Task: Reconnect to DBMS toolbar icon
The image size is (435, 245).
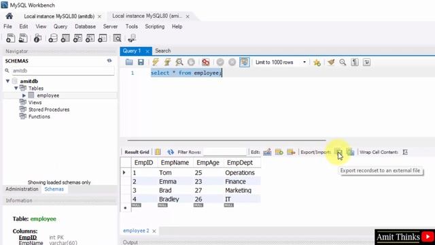Action: (x=132, y=38)
